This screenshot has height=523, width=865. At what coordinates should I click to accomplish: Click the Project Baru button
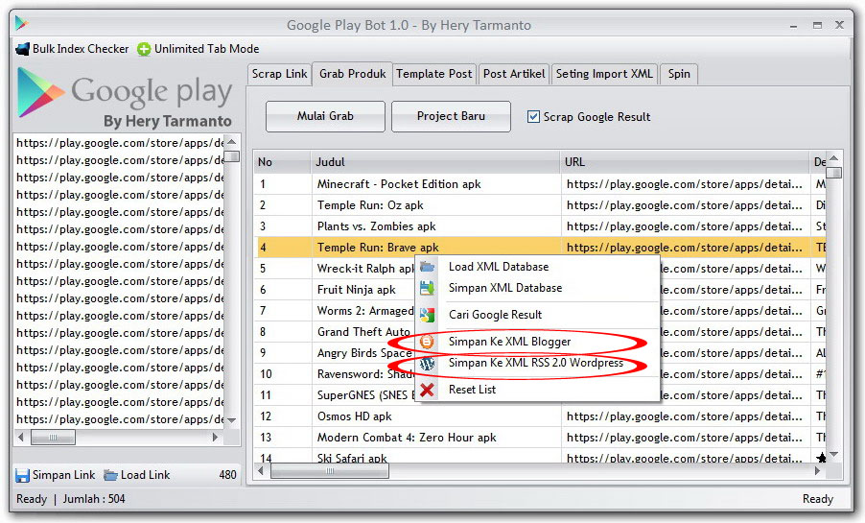point(452,116)
